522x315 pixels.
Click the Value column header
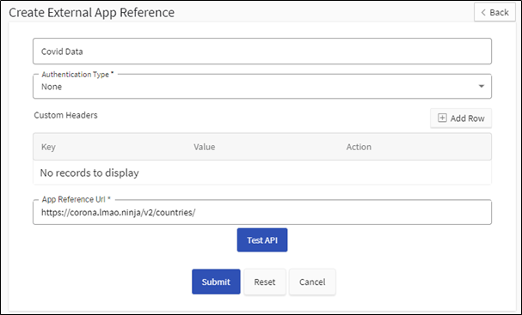(x=205, y=147)
